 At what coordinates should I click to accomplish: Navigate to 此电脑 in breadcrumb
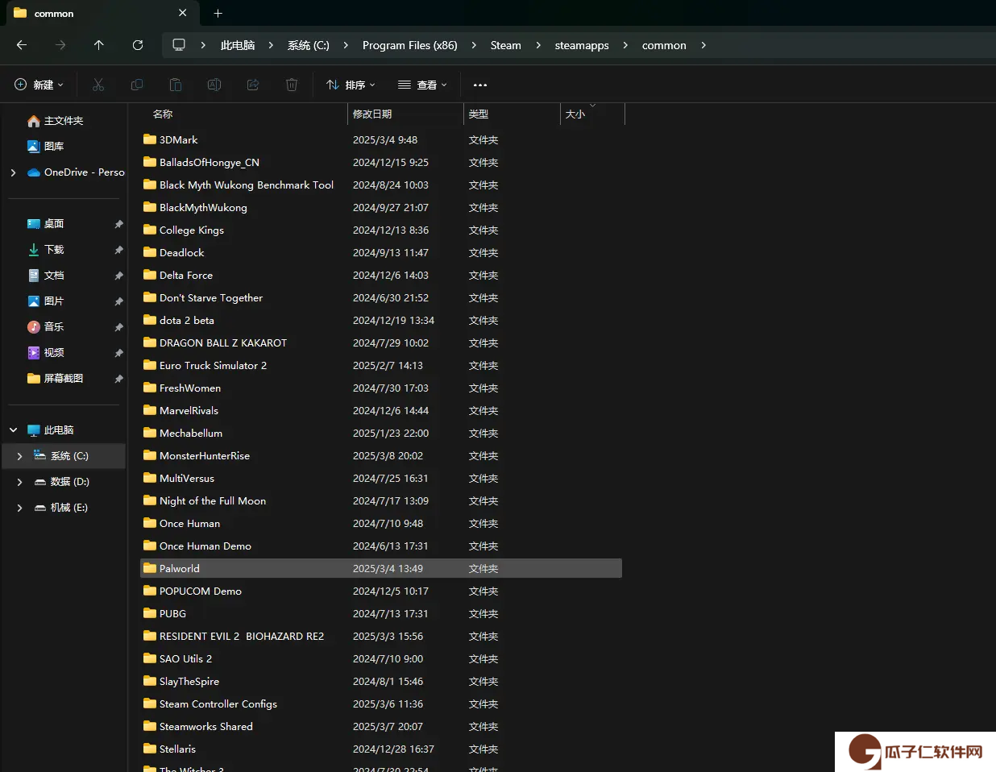coord(238,45)
